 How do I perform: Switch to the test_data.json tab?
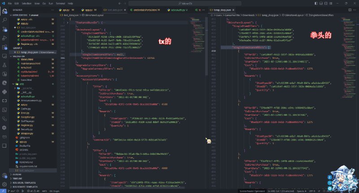pyautogui.click(x=114, y=10)
